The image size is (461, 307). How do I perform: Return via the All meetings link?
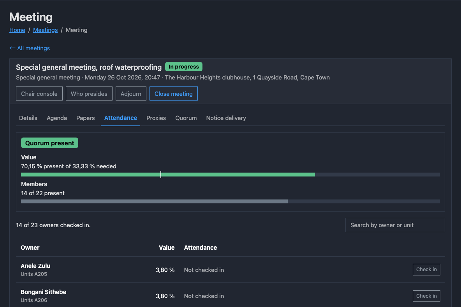pos(30,48)
